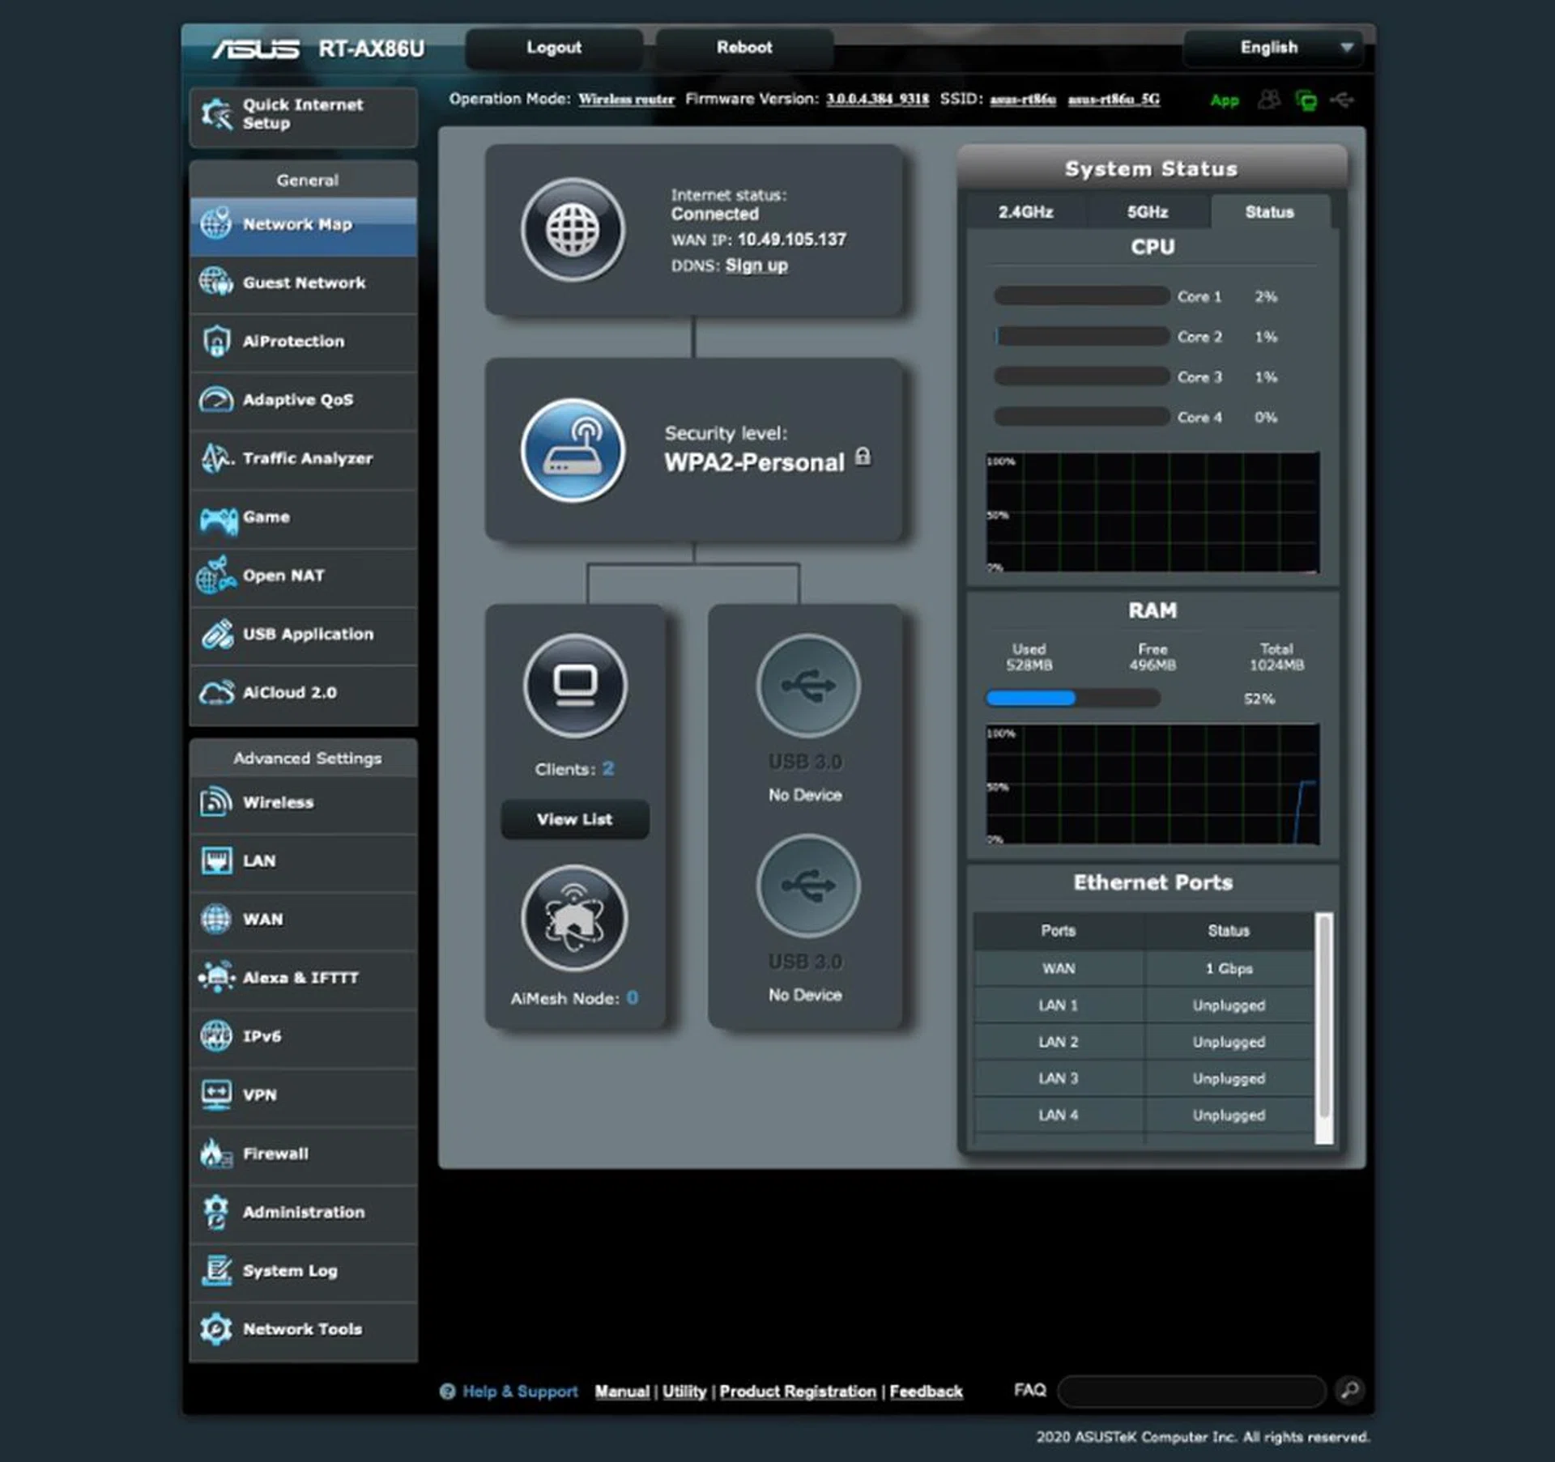Click the AiMesh node globe icon
The width and height of the screenshot is (1555, 1462).
574,919
